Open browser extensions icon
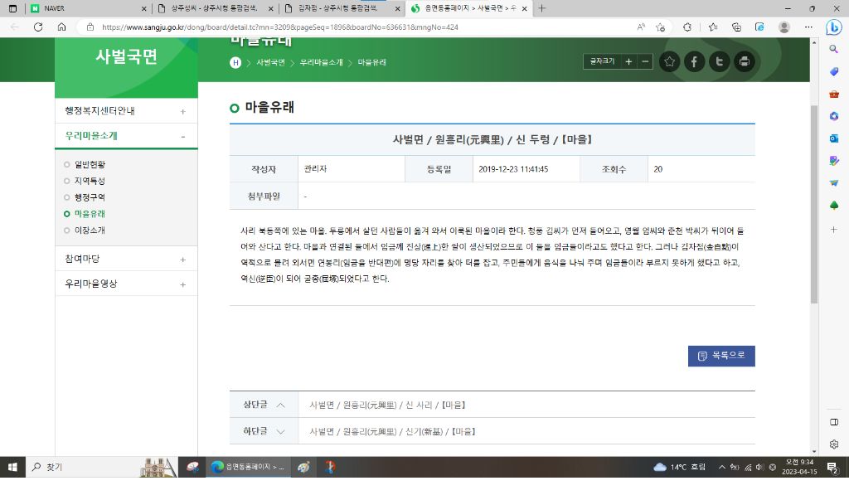 pyautogui.click(x=687, y=27)
